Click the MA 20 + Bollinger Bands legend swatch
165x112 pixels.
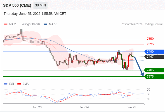point(6,24)
